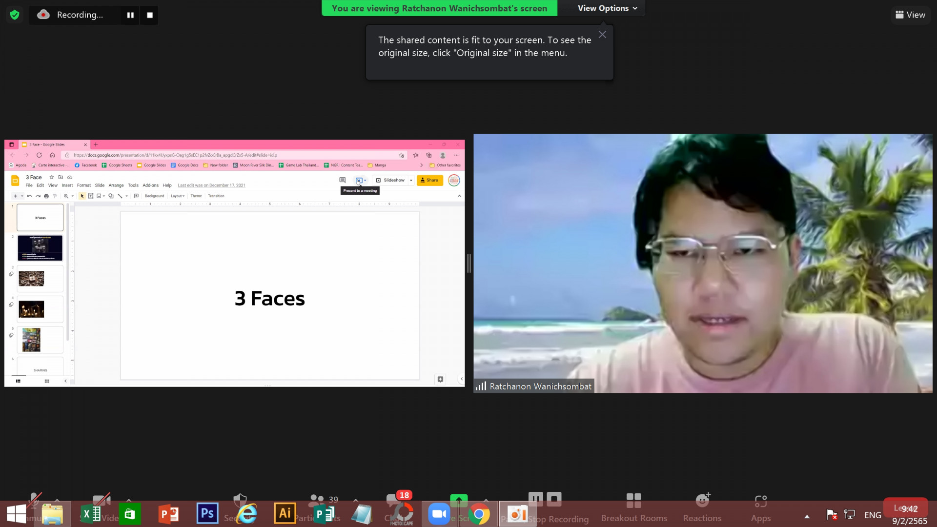Open Photoshop from the taskbar
This screenshot has height=527, width=937.
coord(207,514)
